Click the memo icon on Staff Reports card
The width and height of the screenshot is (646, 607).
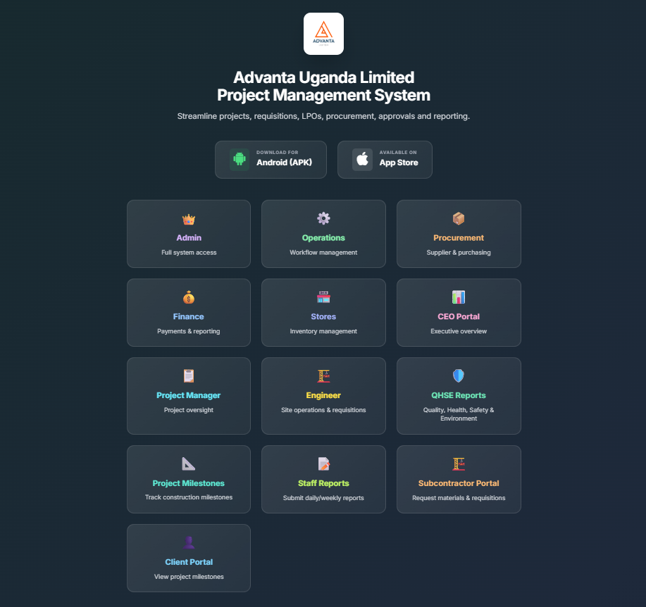(323, 463)
